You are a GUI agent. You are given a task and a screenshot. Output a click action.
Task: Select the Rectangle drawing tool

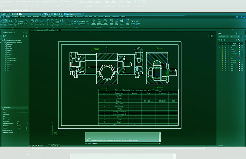pyautogui.click(x=10, y=22)
